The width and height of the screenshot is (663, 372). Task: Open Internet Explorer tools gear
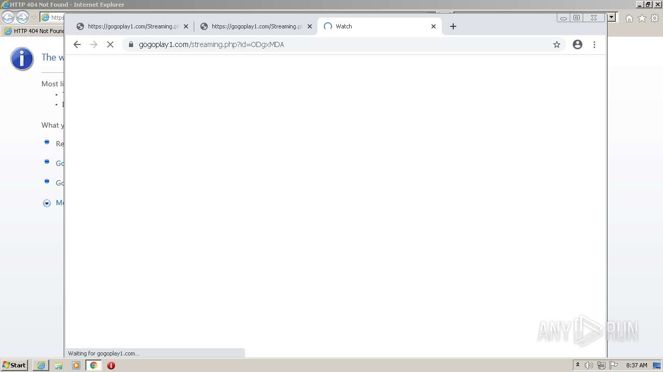click(655, 18)
